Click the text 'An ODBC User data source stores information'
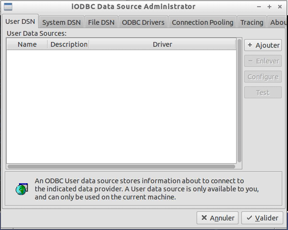This screenshot has width=288, height=230. click(x=108, y=181)
